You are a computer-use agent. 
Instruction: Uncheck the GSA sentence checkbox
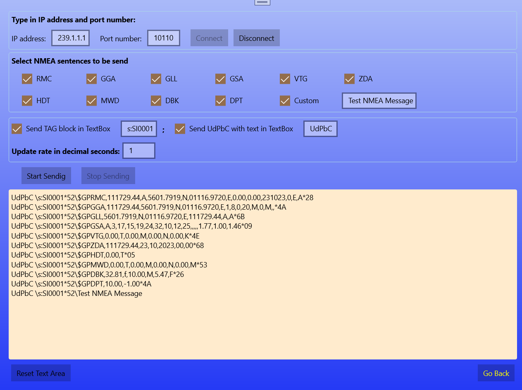(220, 78)
